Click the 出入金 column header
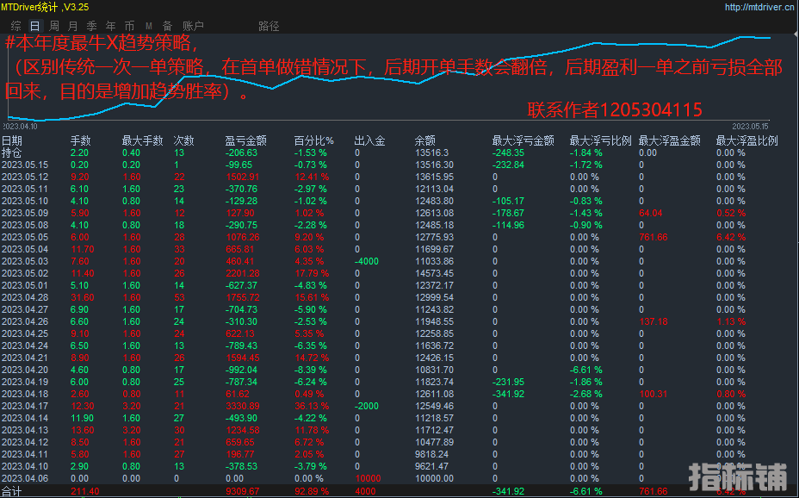The image size is (799, 498). coord(369,140)
